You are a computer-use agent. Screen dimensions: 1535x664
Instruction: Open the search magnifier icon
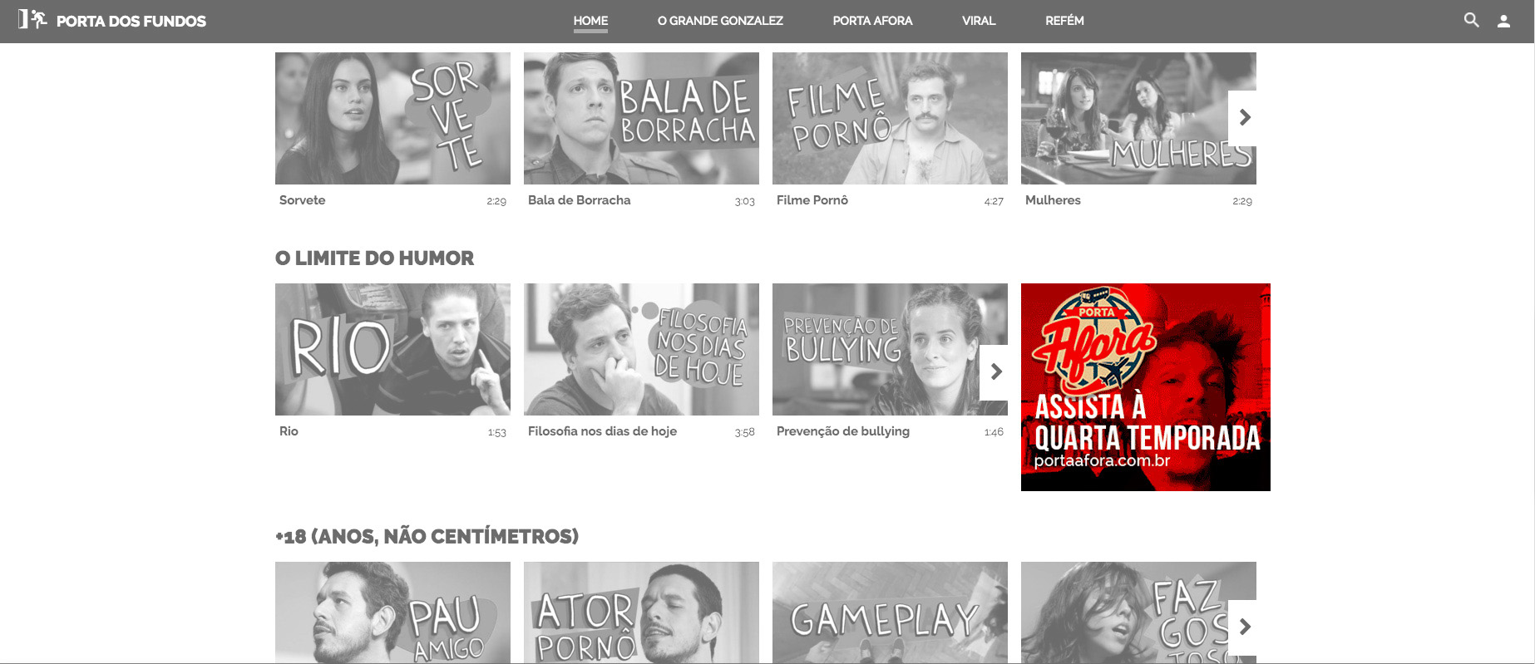1471,21
